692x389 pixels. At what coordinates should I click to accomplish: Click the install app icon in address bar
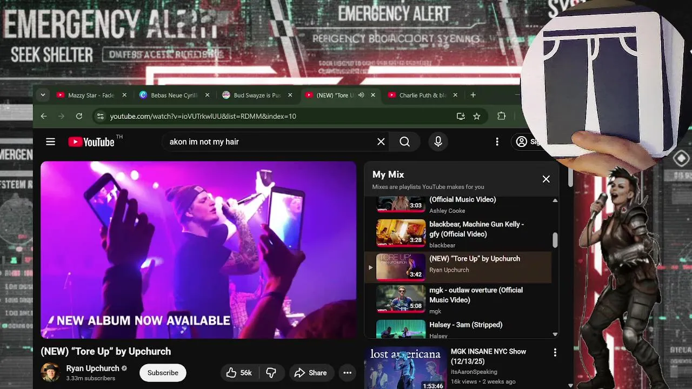coord(461,116)
